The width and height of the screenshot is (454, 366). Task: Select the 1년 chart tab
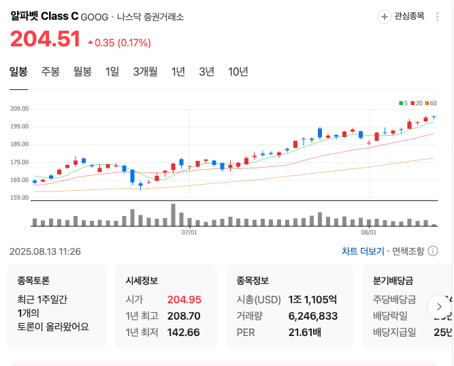tap(178, 72)
